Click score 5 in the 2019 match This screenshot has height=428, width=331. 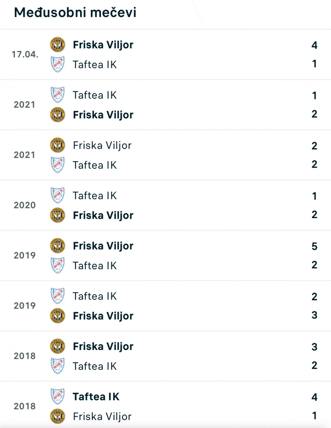[x=314, y=246]
